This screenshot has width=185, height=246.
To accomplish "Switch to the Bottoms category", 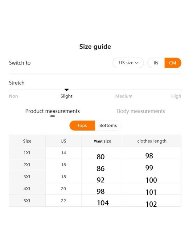I will coord(108,125).
